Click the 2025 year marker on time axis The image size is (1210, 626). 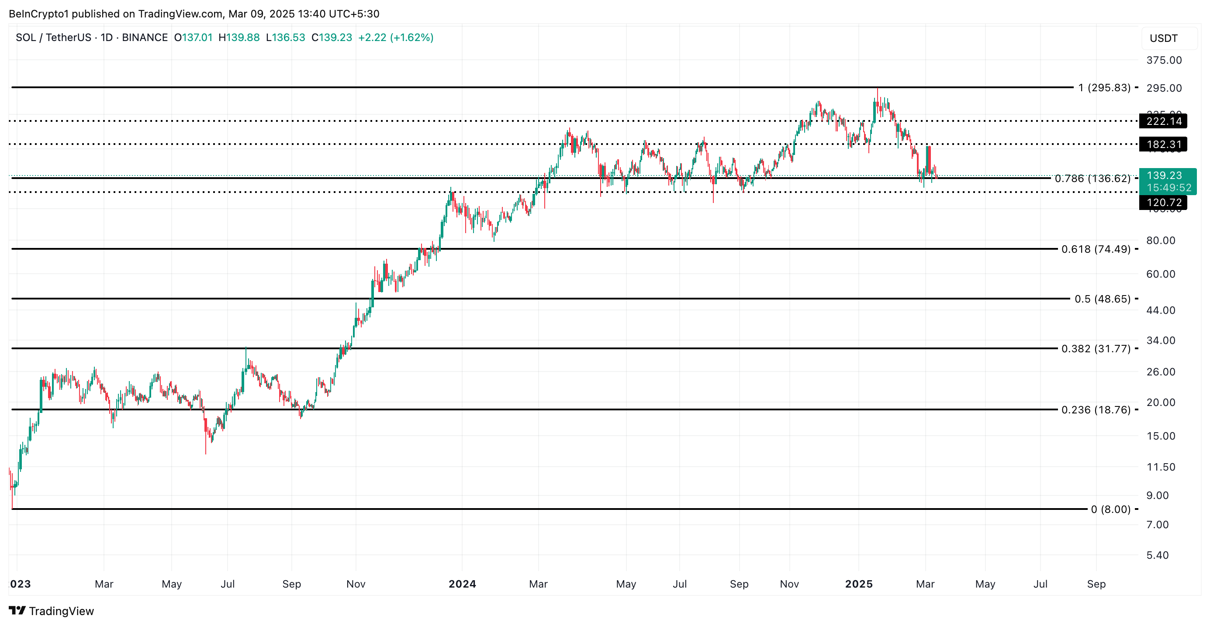(858, 584)
